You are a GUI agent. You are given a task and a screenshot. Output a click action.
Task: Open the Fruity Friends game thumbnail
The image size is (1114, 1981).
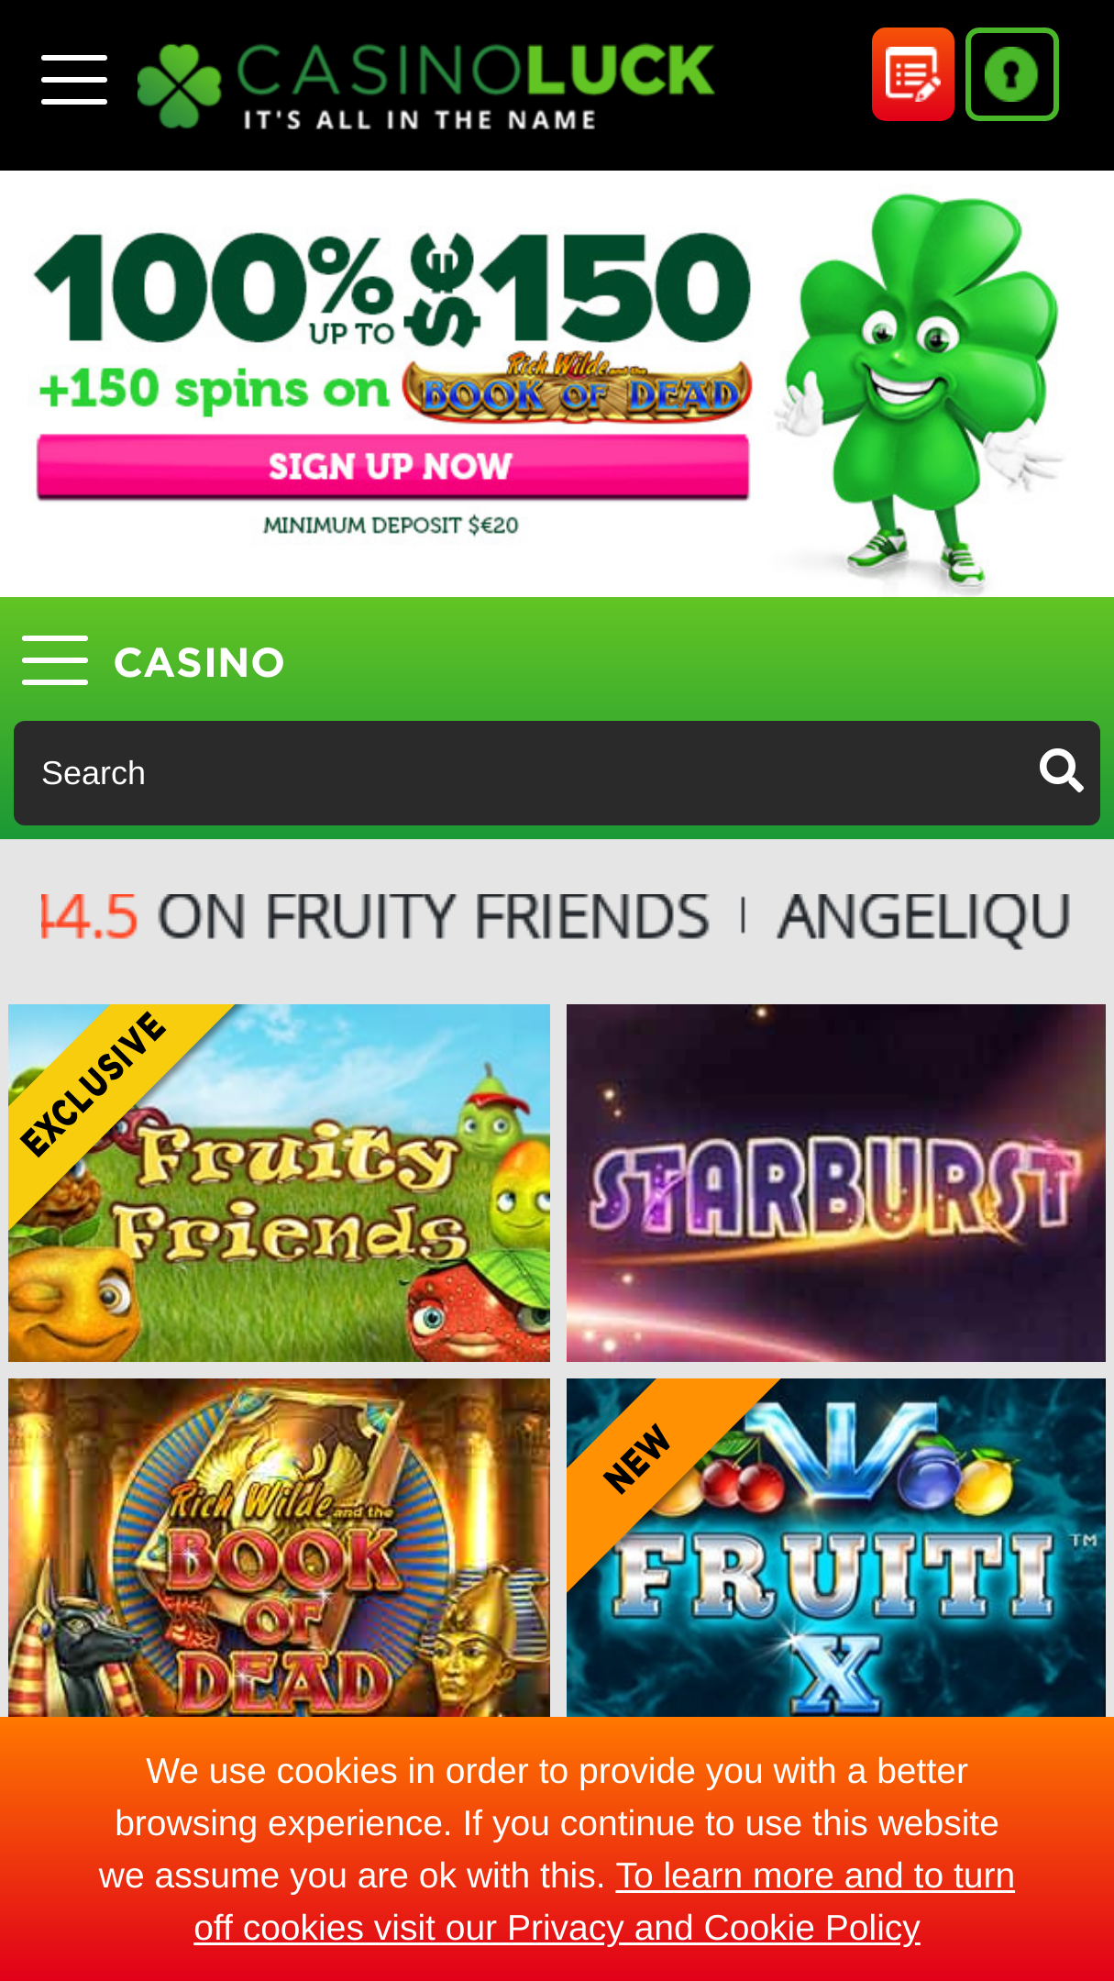click(280, 1183)
